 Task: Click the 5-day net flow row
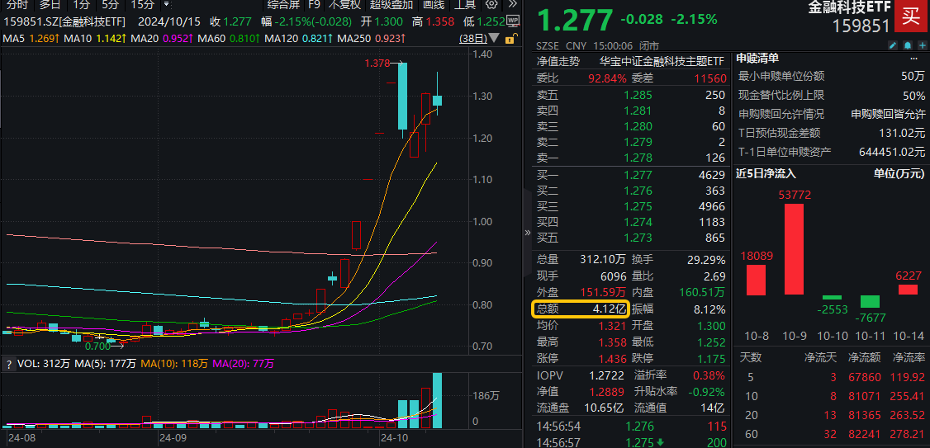pyautogui.click(x=832, y=378)
